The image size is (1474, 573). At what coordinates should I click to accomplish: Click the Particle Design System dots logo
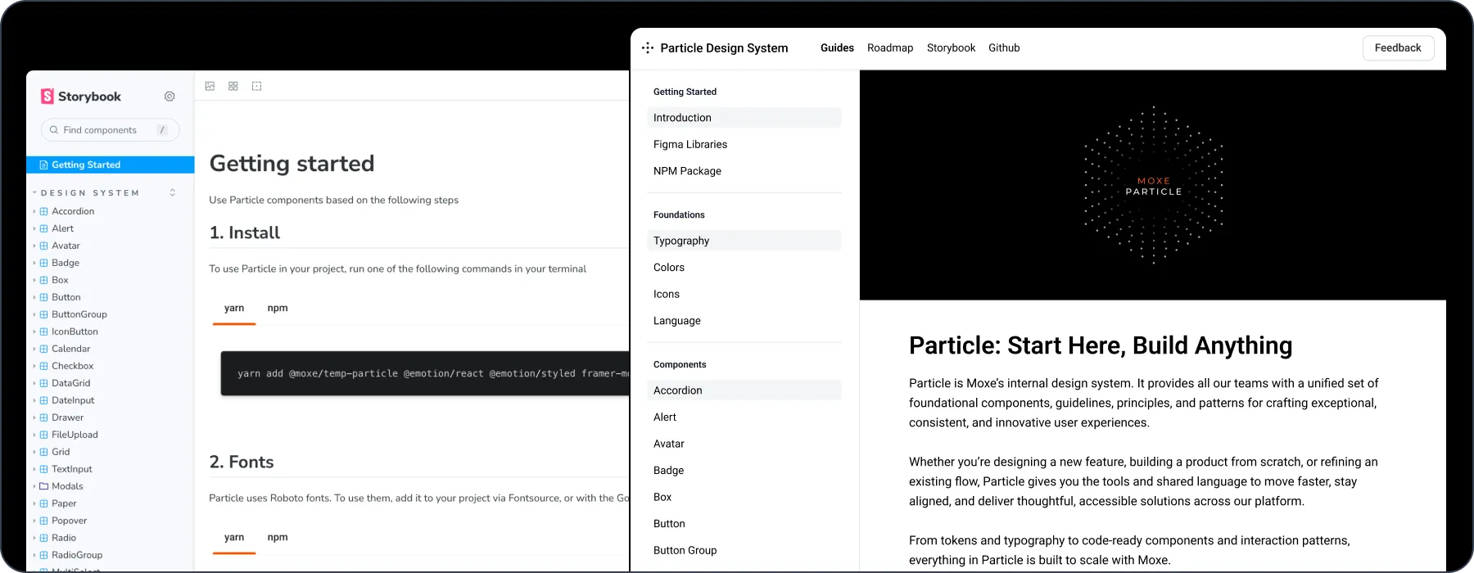[x=648, y=48]
